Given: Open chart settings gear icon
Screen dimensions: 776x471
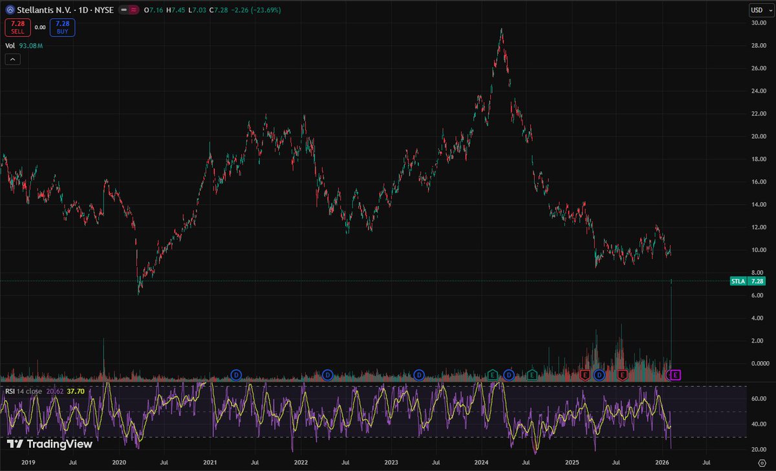Looking at the screenshot, I should click(761, 463).
